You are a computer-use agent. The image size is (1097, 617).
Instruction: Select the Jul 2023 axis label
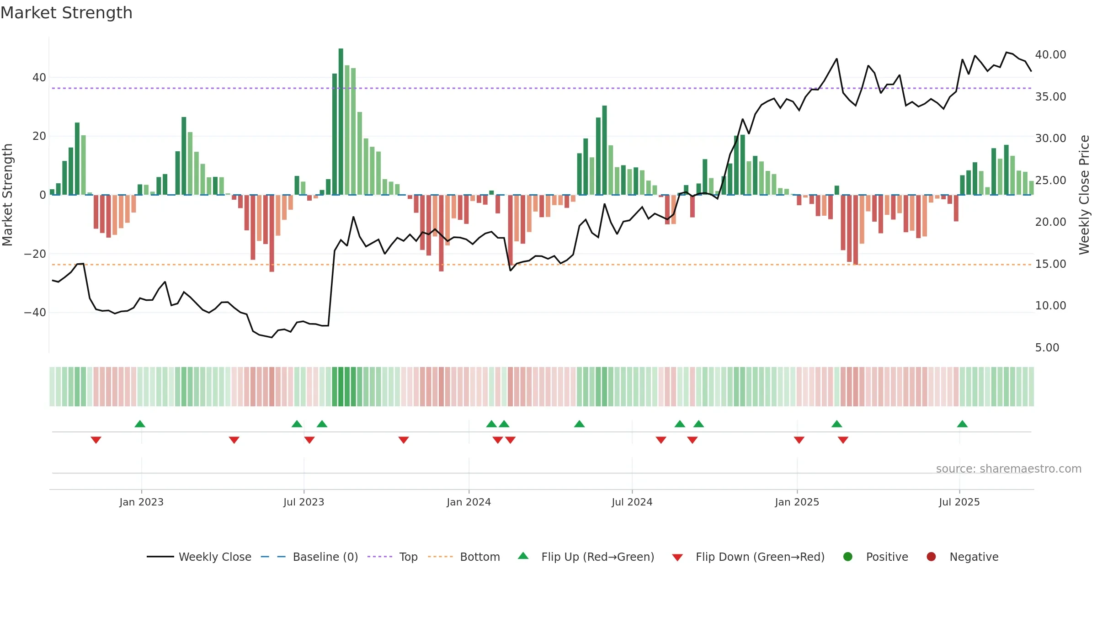304,502
